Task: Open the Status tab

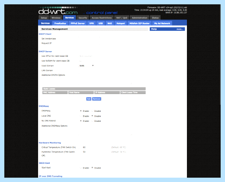Action: click(x=155, y=18)
